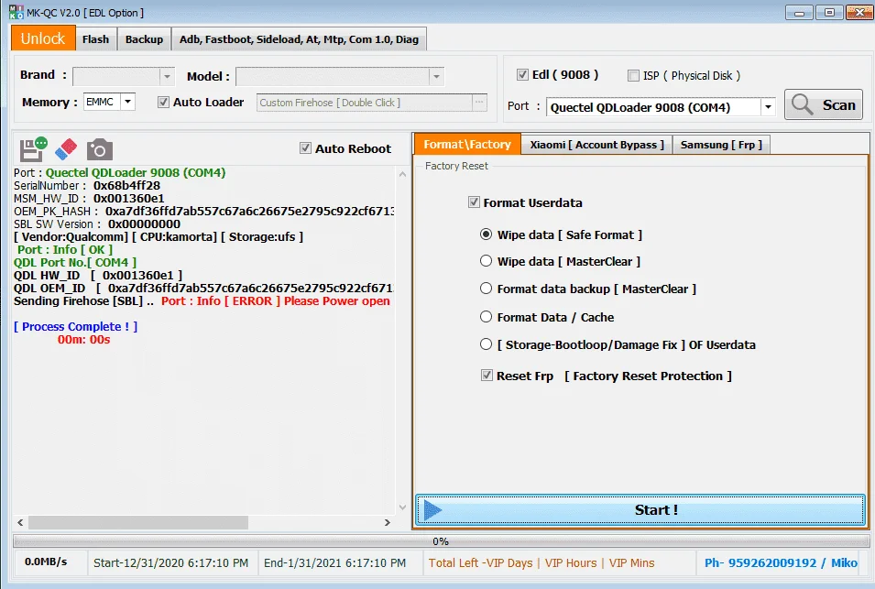Click the 00m: 00s elapsed time

point(83,339)
